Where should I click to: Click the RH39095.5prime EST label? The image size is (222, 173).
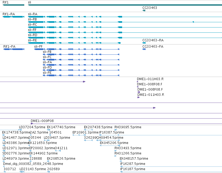128,127
